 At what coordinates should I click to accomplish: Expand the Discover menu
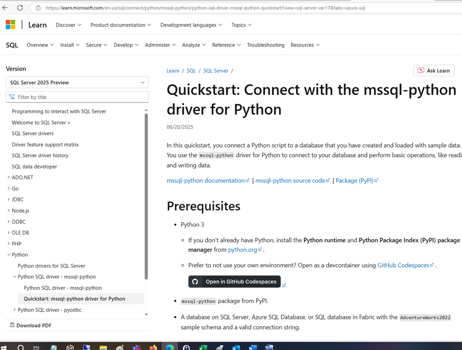click(x=68, y=25)
